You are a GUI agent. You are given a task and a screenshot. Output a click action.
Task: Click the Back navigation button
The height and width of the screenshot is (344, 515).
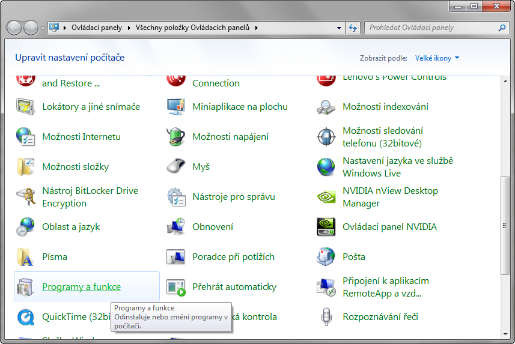pyautogui.click(x=14, y=28)
